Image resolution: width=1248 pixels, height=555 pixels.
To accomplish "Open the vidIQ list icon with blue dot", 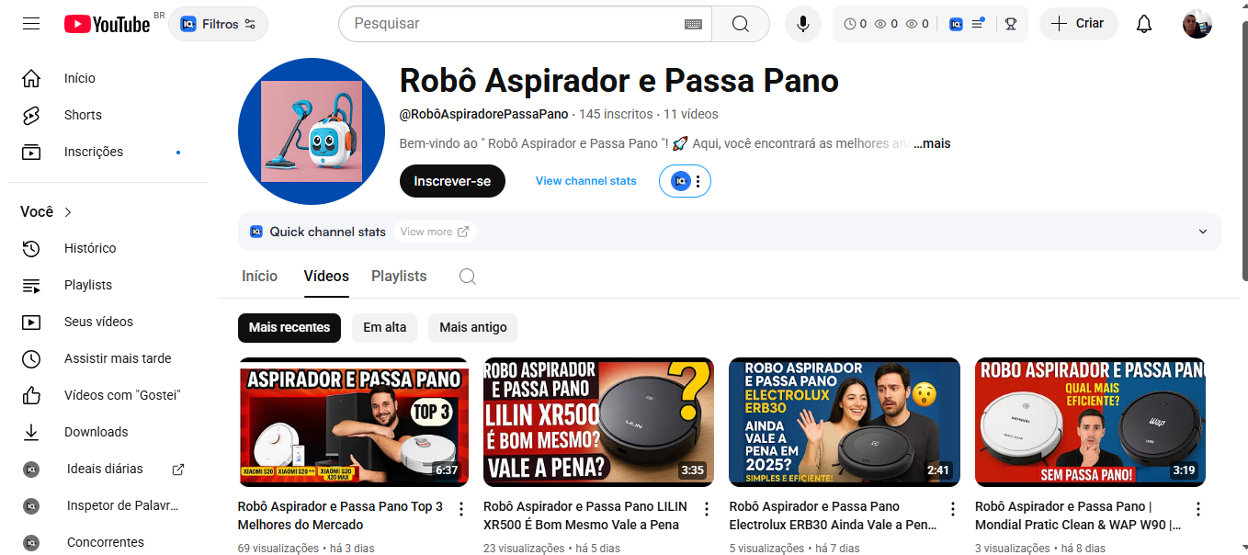I will [x=978, y=24].
